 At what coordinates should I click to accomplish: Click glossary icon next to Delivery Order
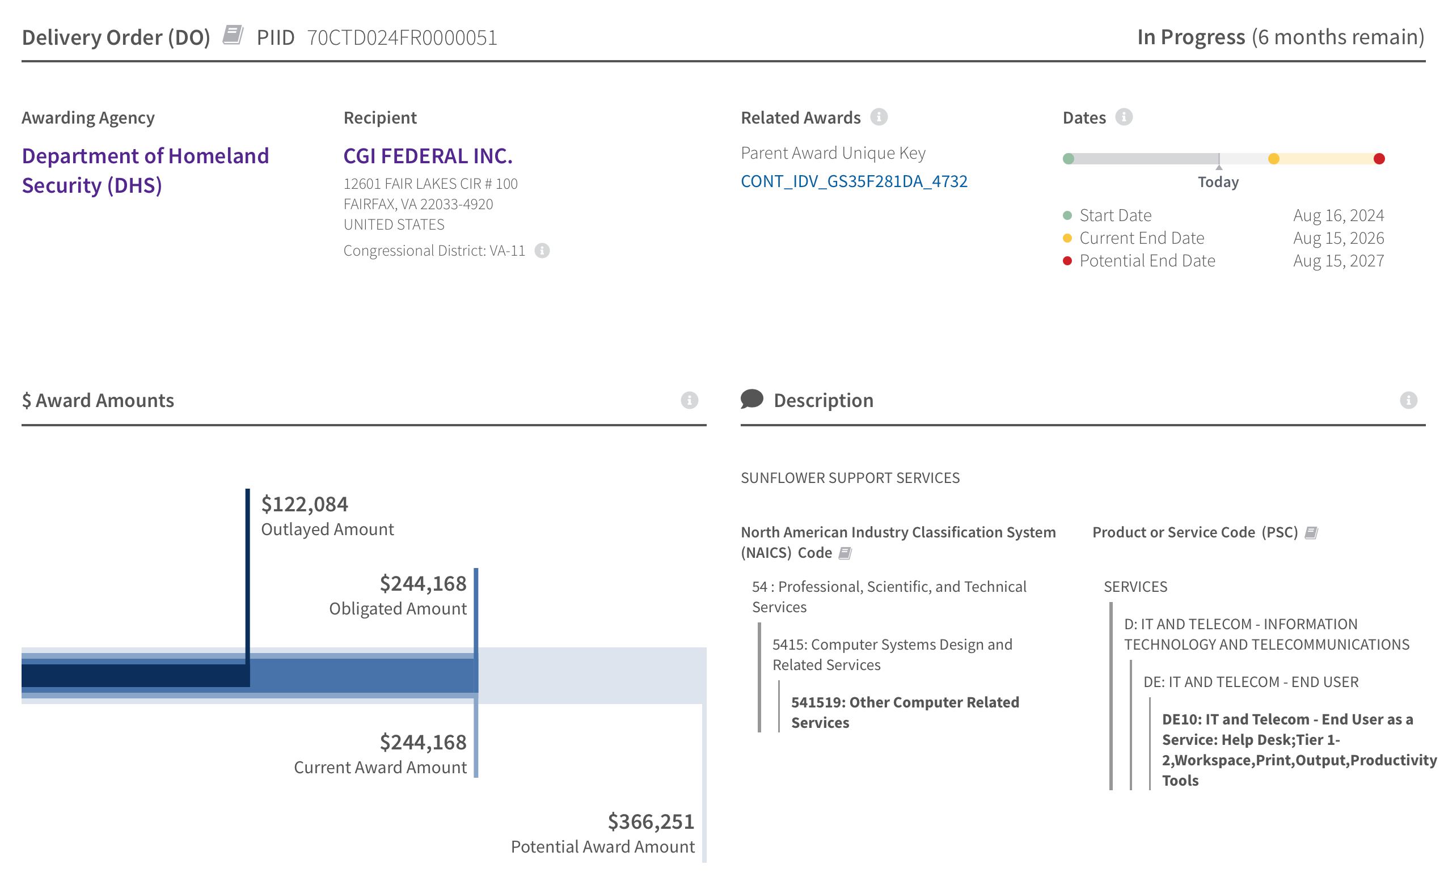(x=233, y=35)
